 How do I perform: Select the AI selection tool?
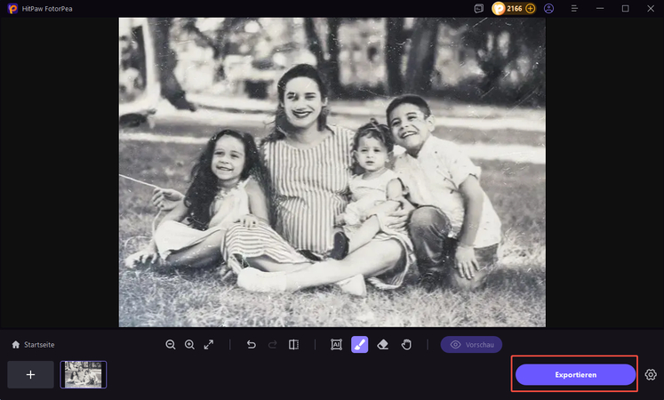tap(336, 345)
